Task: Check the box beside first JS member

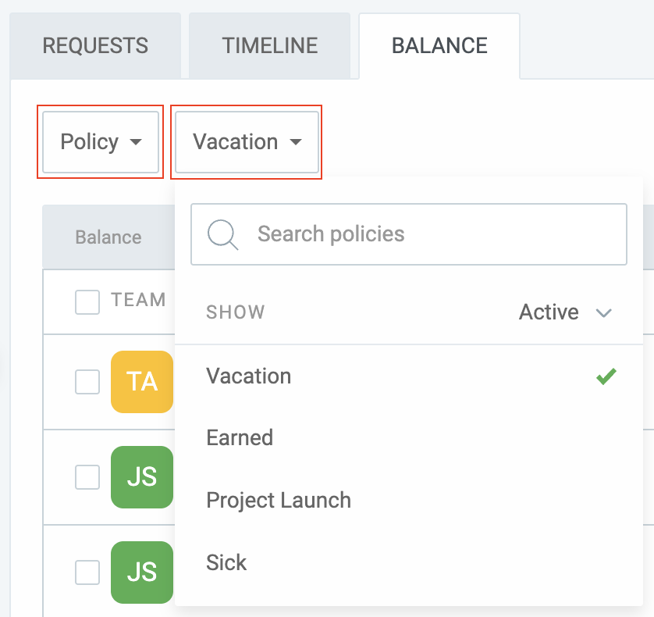Action: (87, 476)
